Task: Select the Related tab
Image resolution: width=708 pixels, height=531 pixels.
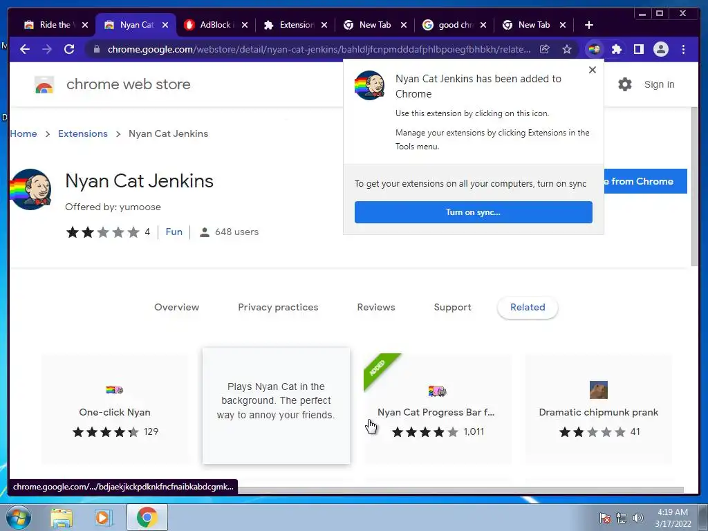Action: tap(528, 307)
